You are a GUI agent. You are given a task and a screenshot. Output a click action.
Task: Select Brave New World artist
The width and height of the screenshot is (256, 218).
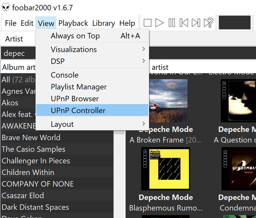pyautogui.click(x=57, y=138)
